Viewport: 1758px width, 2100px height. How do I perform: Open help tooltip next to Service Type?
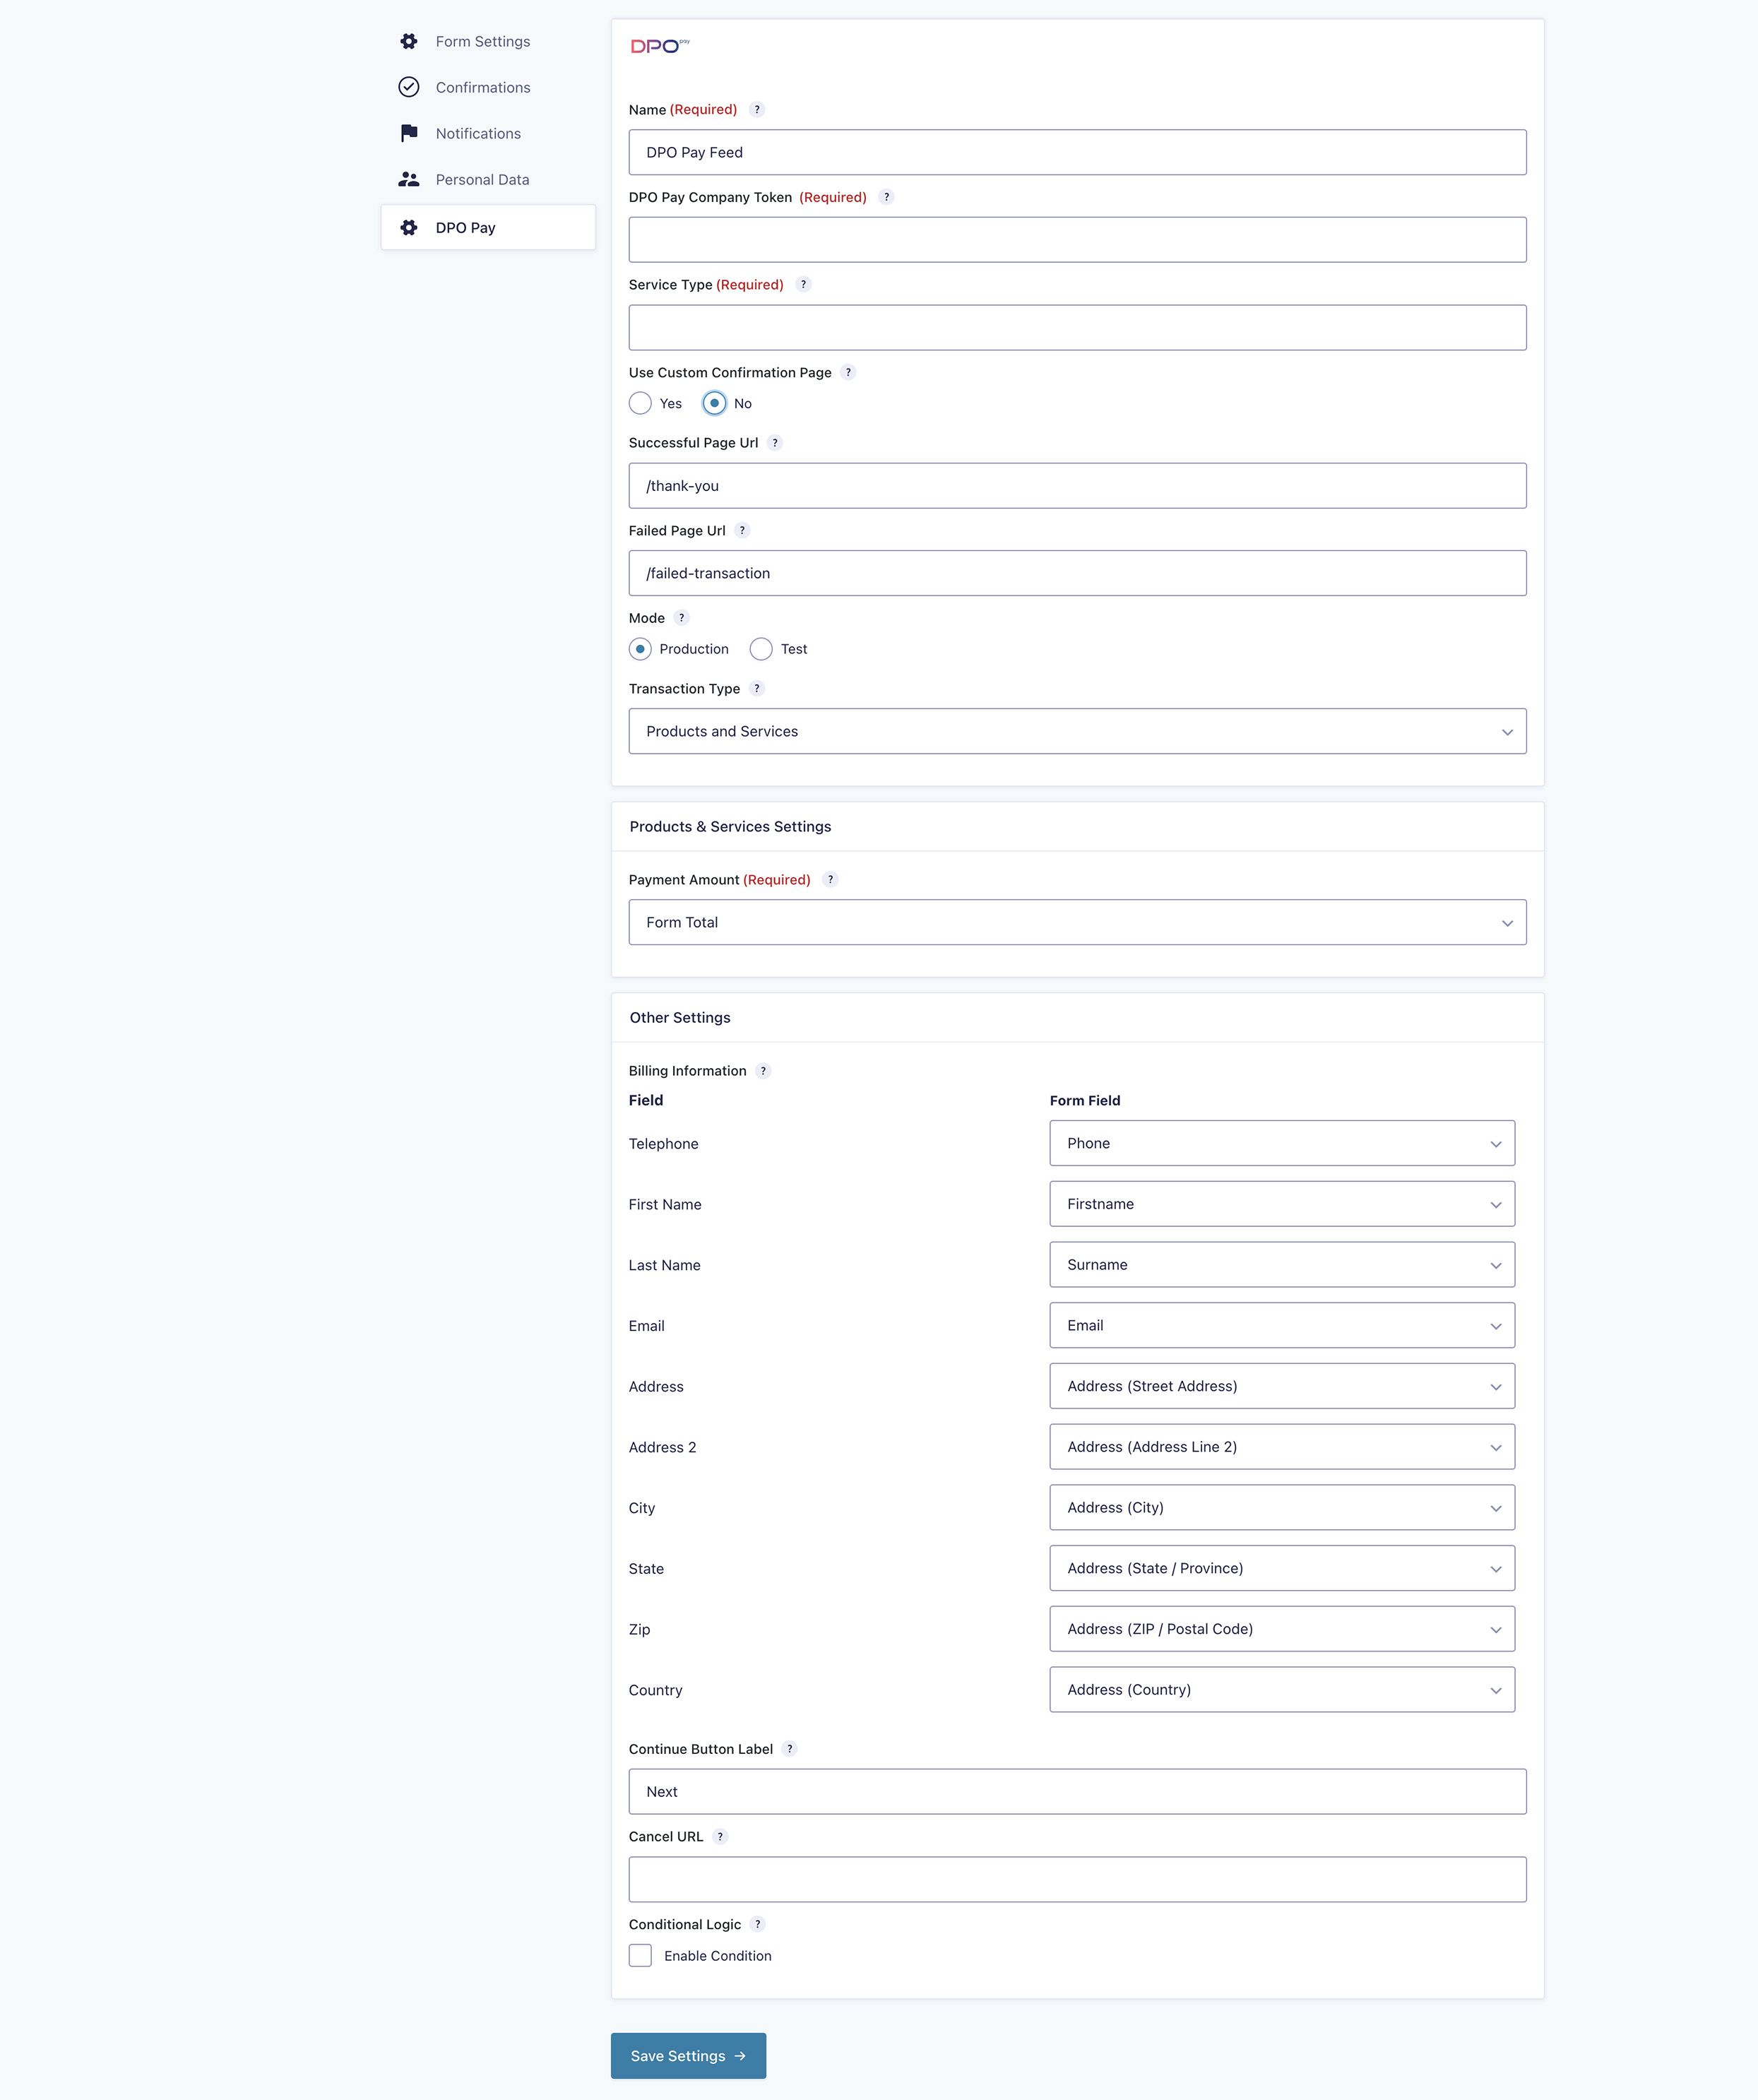803,285
